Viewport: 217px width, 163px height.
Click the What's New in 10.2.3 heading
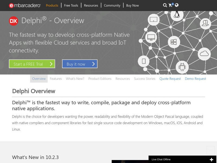click(x=35, y=157)
